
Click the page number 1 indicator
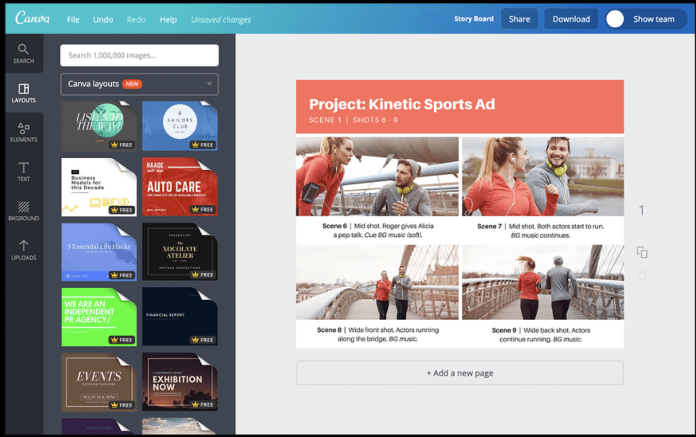point(641,210)
